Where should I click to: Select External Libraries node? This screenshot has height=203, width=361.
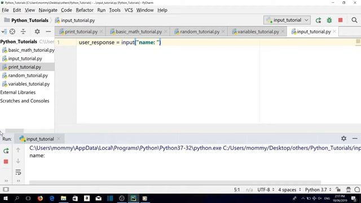click(18, 92)
